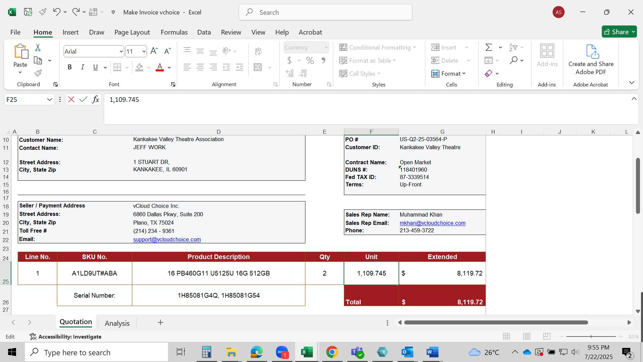The width and height of the screenshot is (643, 362).
Task: Click the Share button
Action: pyautogui.click(x=619, y=32)
